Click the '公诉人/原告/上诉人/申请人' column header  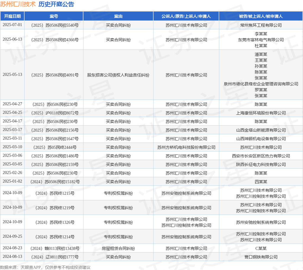point(186,16)
